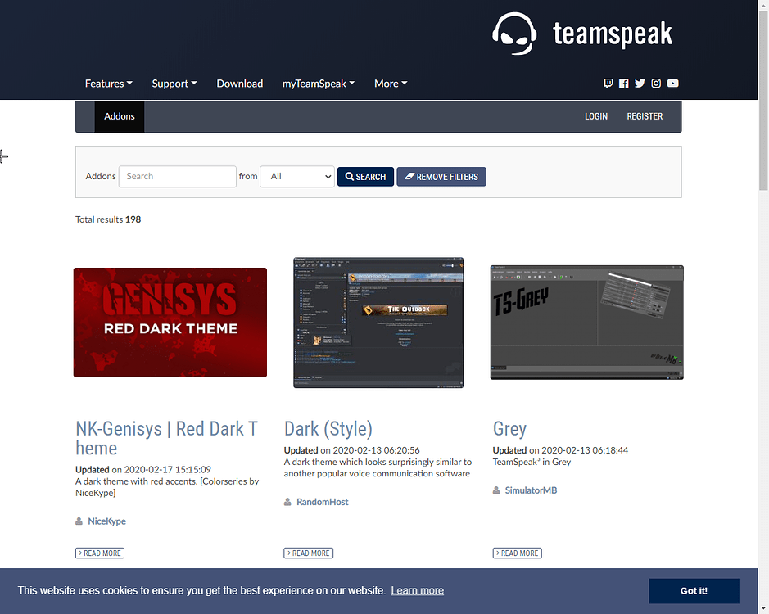Click the TeamSpeak headset logo
This screenshot has height=614, width=769.
515,33
